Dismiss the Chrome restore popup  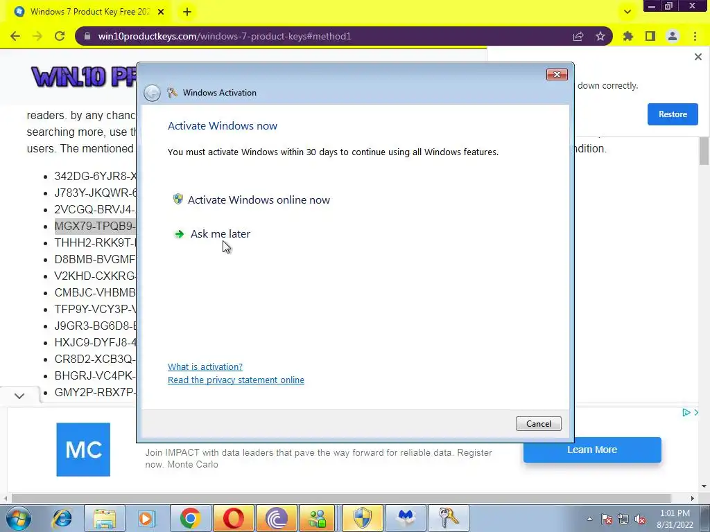click(x=698, y=57)
